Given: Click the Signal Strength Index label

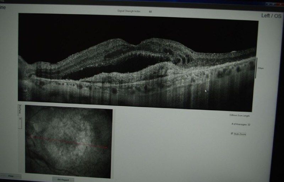Looking at the screenshot, I should [129, 11].
